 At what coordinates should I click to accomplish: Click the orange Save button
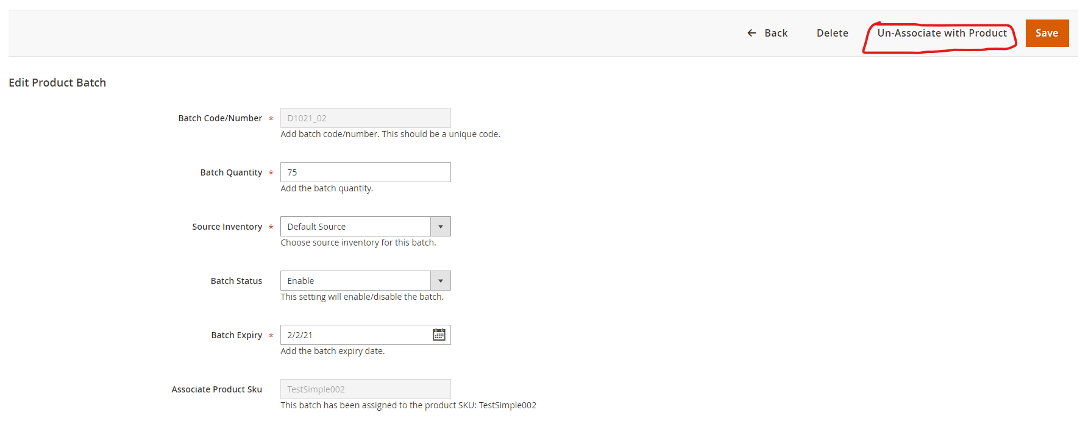(x=1047, y=33)
